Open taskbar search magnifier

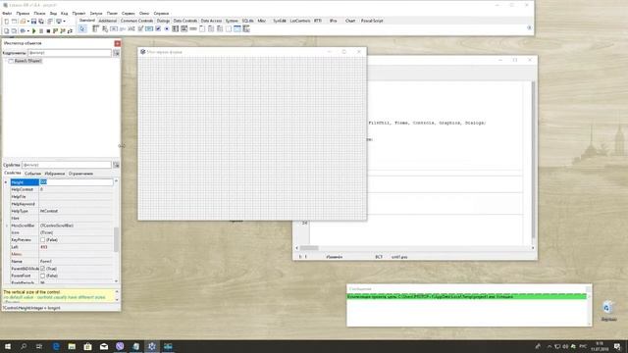[x=24, y=346]
